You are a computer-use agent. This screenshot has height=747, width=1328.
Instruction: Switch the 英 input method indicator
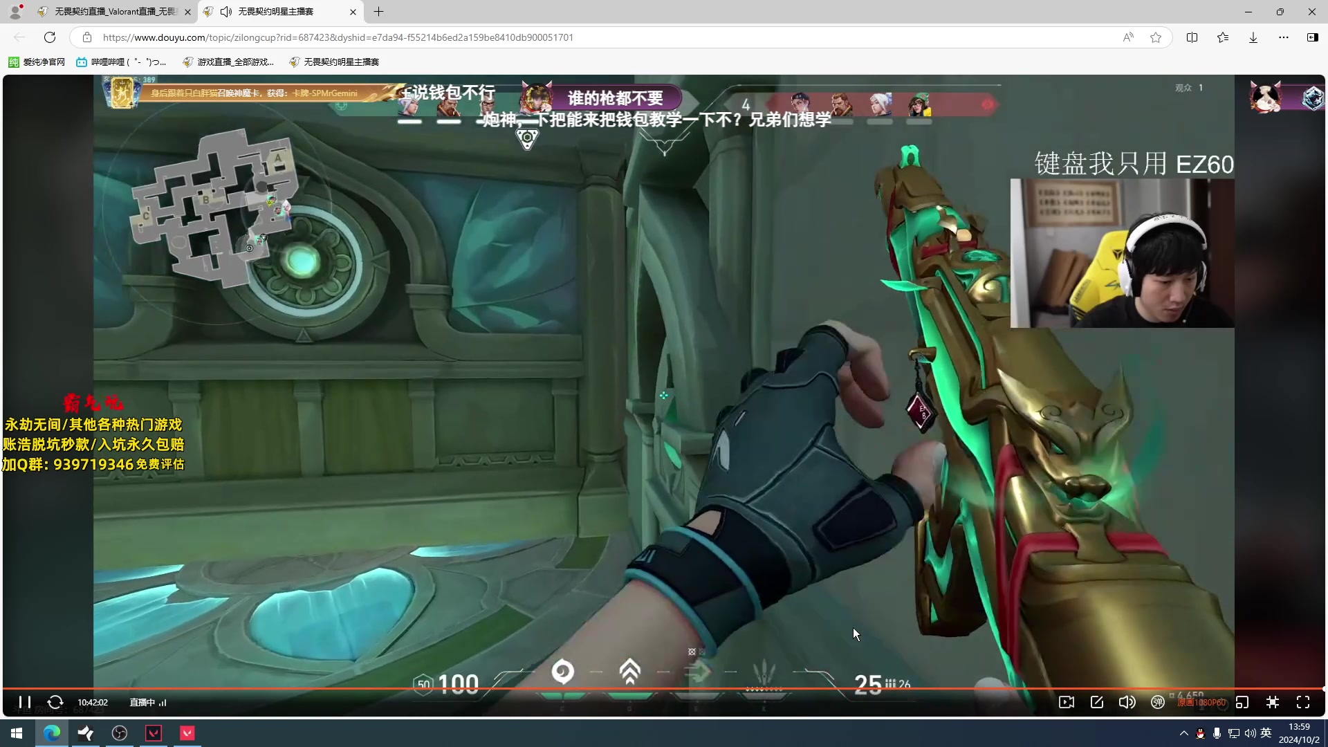click(1266, 733)
